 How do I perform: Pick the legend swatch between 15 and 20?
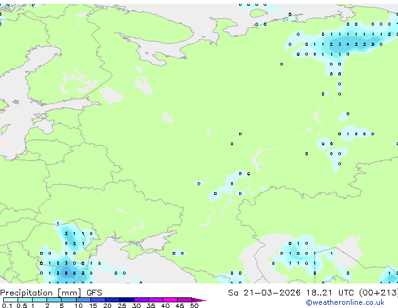point(97,300)
